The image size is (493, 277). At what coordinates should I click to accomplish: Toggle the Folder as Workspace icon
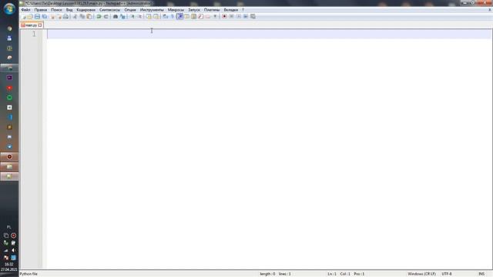[208, 16]
